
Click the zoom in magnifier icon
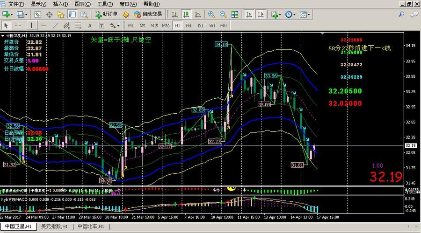[x=211, y=14]
